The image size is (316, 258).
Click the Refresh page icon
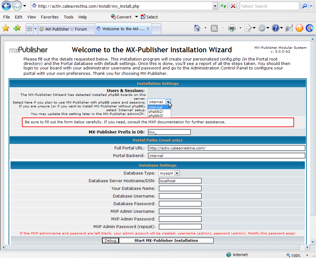coord(223,6)
